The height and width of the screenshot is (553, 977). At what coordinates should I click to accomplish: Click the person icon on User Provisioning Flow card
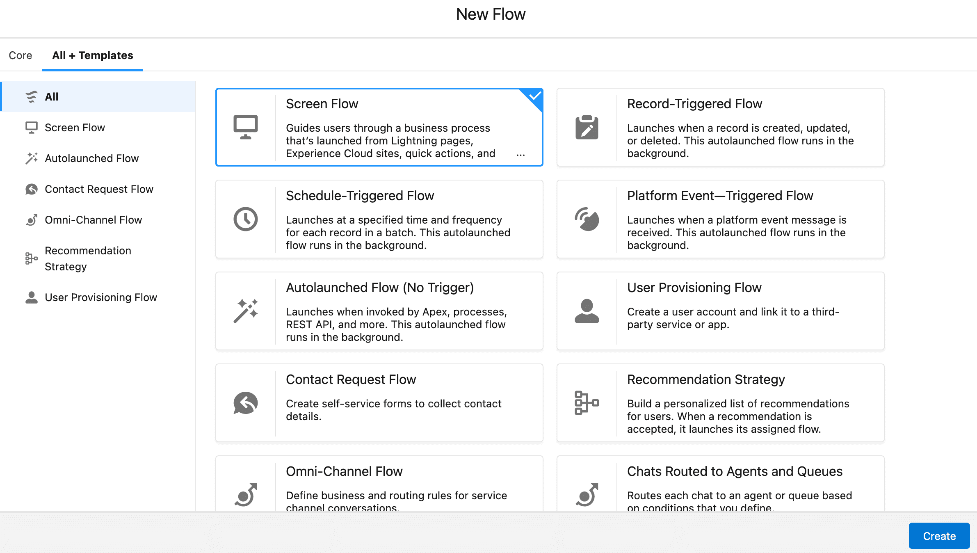pyautogui.click(x=587, y=311)
